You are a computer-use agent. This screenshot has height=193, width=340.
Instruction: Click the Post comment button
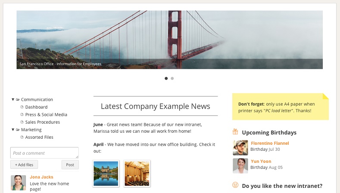[70, 165]
